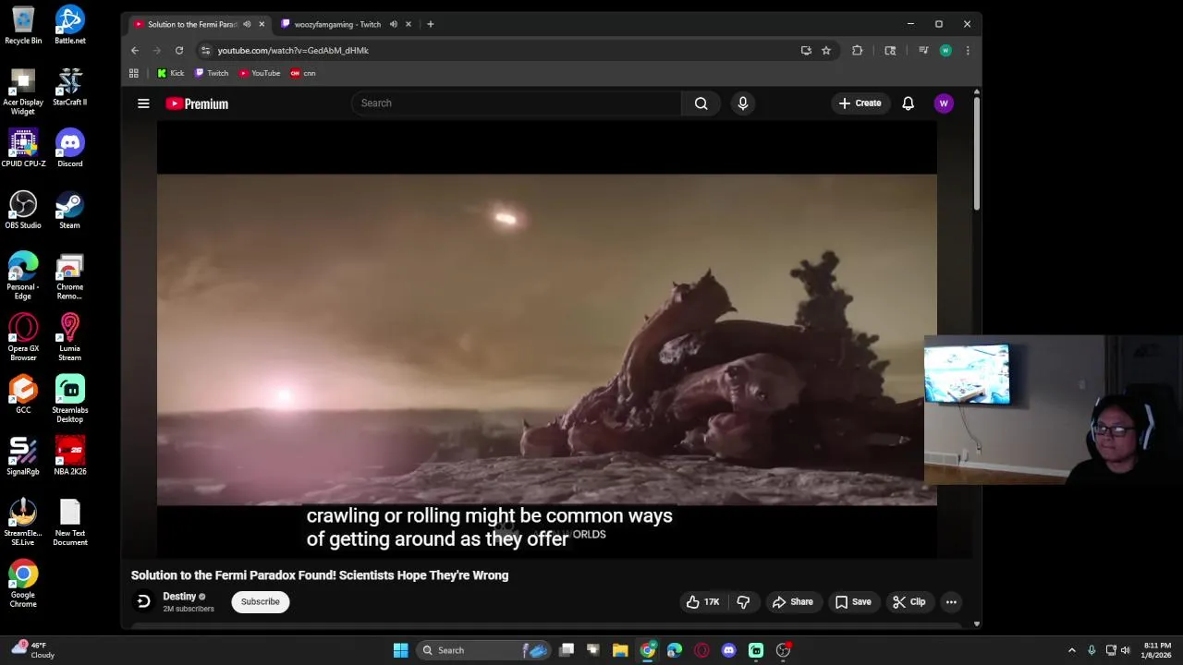Select the SignalRgb desktop icon
This screenshot has width=1183, height=665.
[x=23, y=455]
